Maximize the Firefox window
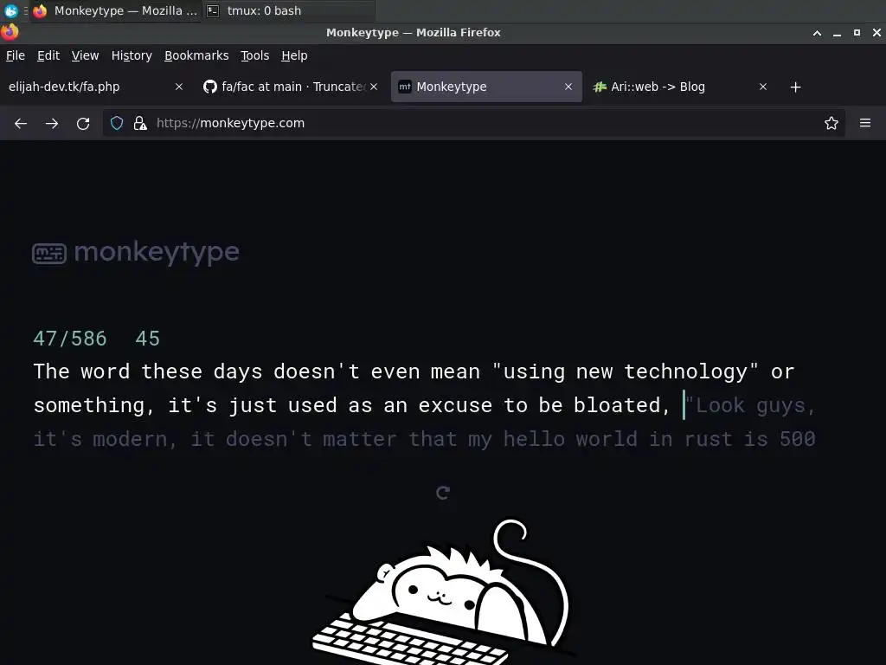886x665 pixels. point(857,33)
